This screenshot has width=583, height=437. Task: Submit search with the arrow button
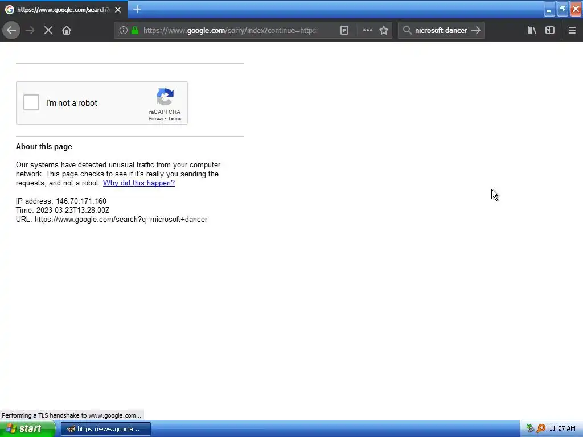point(476,31)
